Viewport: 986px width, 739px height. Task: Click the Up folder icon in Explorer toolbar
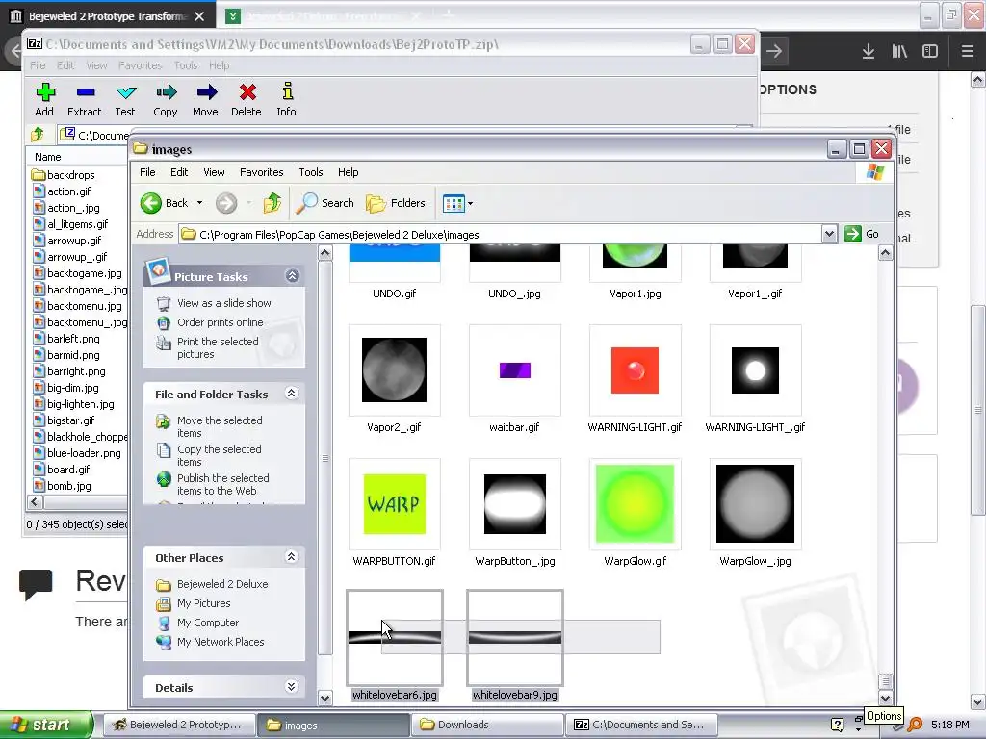[x=272, y=203]
